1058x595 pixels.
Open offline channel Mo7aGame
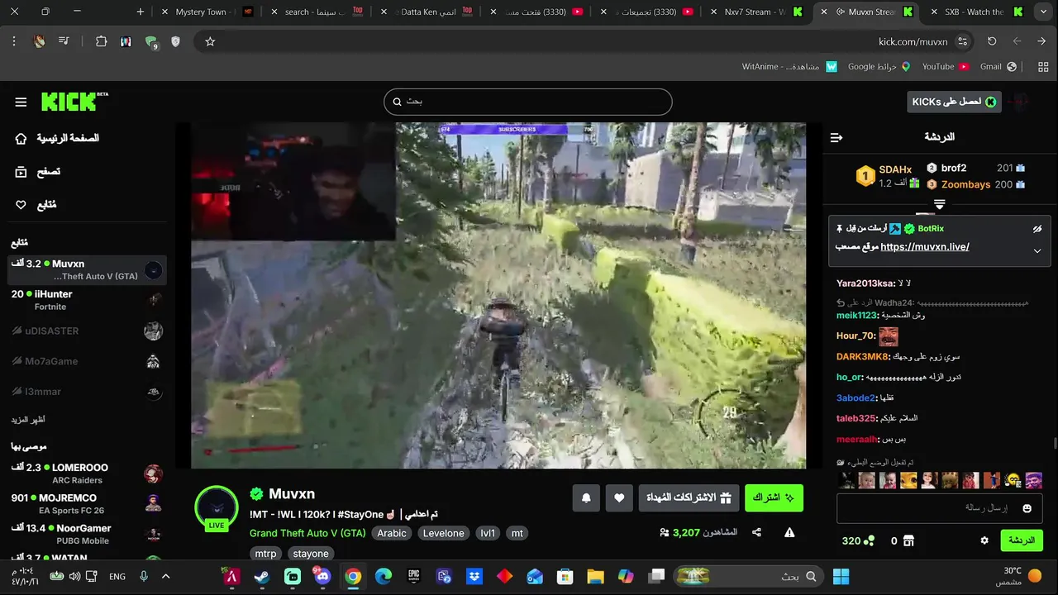tap(87, 361)
